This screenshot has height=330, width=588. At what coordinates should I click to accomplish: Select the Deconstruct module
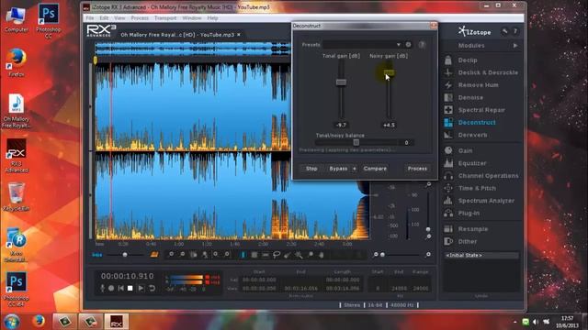tap(481, 122)
